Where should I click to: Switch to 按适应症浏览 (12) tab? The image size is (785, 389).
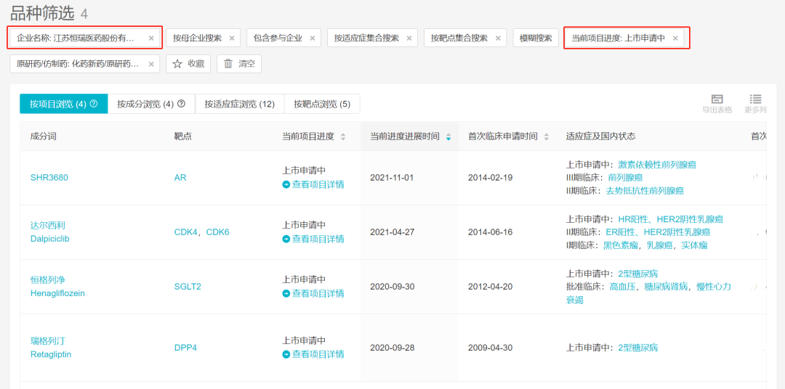[x=240, y=104]
